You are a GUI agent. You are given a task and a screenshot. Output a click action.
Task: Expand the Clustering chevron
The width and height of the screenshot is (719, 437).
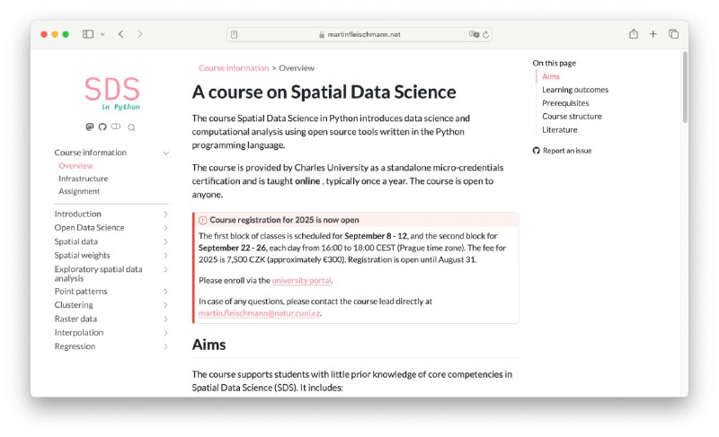(x=166, y=305)
